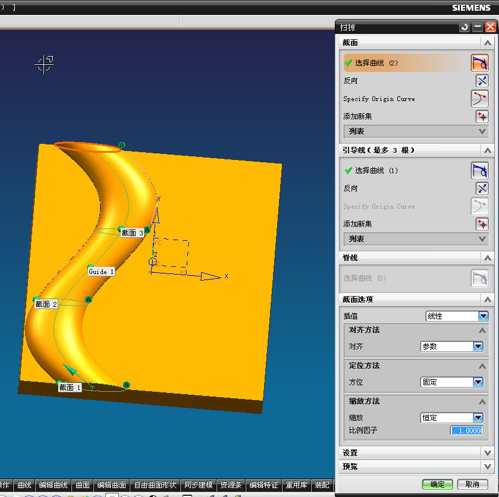
Task: Collapse the 缩放方法 subgroup
Action: pos(482,401)
